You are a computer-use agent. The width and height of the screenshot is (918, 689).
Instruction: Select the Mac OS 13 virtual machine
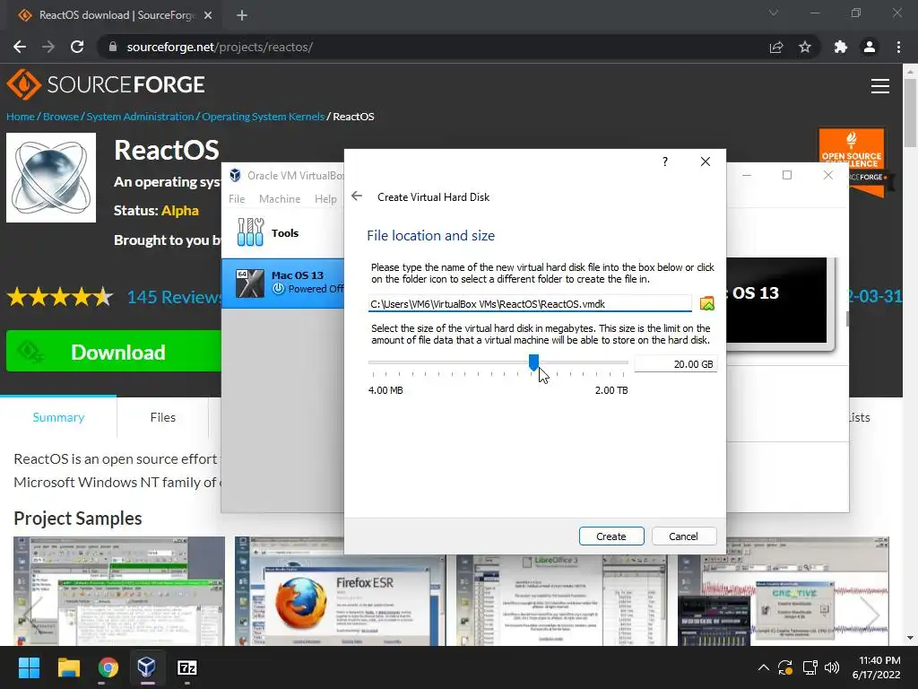pyautogui.click(x=282, y=283)
